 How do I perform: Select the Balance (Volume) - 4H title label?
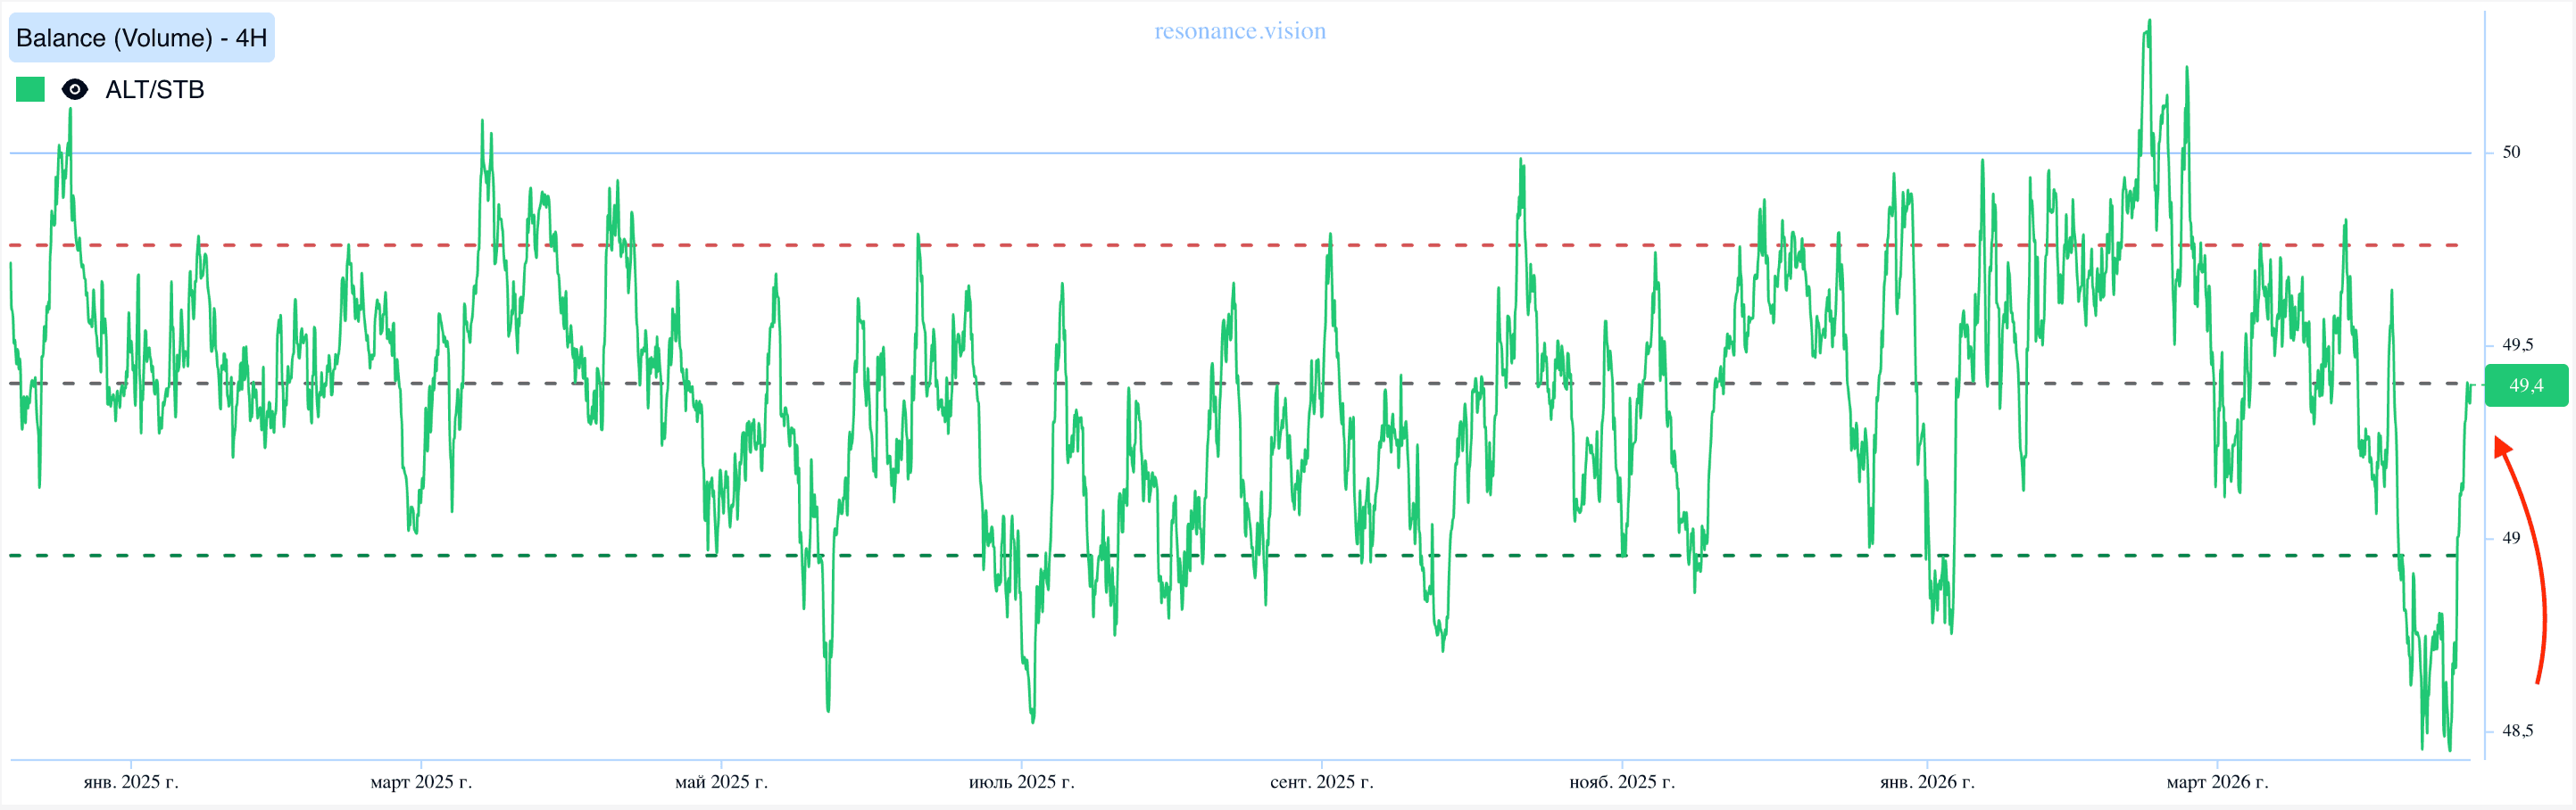coord(142,38)
